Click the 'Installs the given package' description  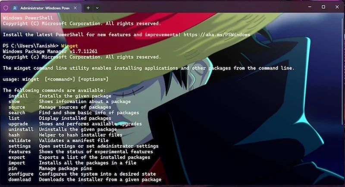(75, 96)
